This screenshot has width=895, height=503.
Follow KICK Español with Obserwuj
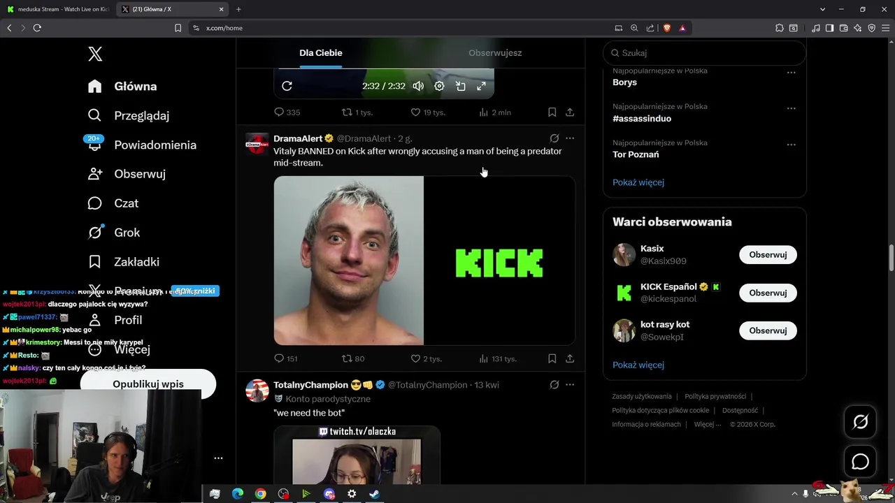pyautogui.click(x=768, y=293)
